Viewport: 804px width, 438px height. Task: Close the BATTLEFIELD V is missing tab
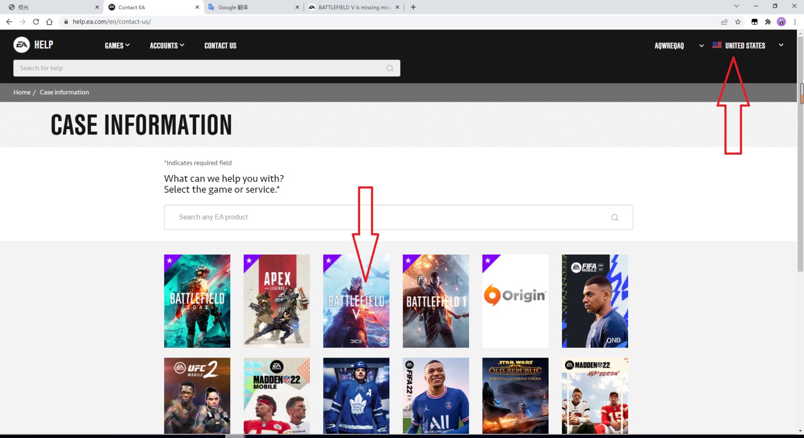click(397, 7)
